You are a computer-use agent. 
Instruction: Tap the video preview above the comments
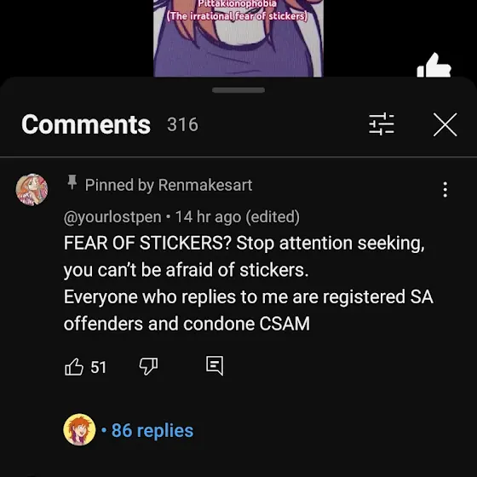238,38
